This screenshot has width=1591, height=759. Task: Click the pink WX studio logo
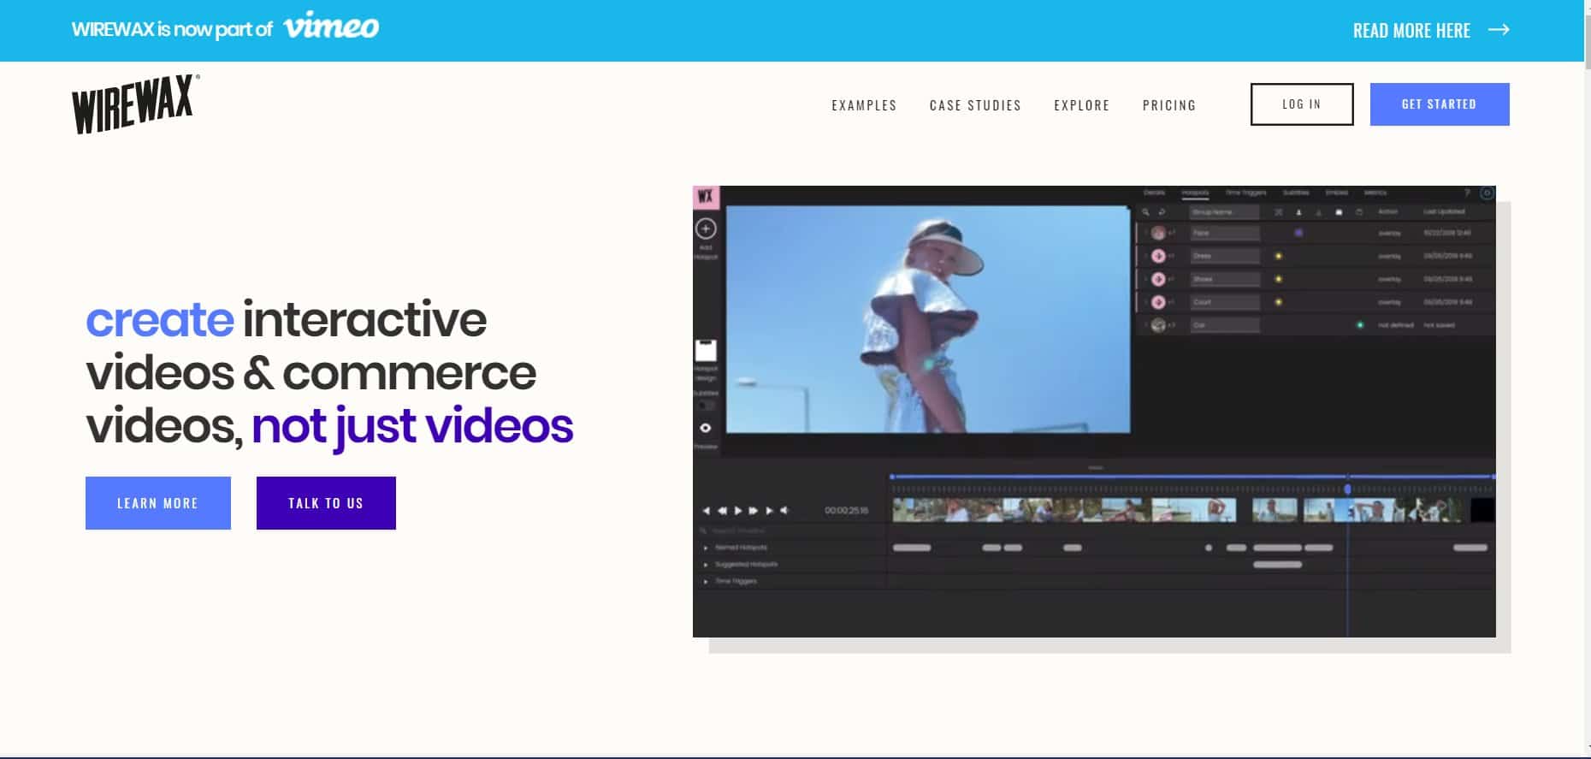(x=706, y=197)
